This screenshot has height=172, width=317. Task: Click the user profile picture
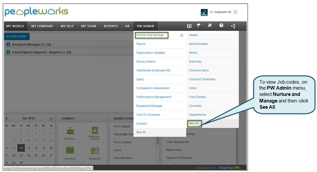(204, 12)
